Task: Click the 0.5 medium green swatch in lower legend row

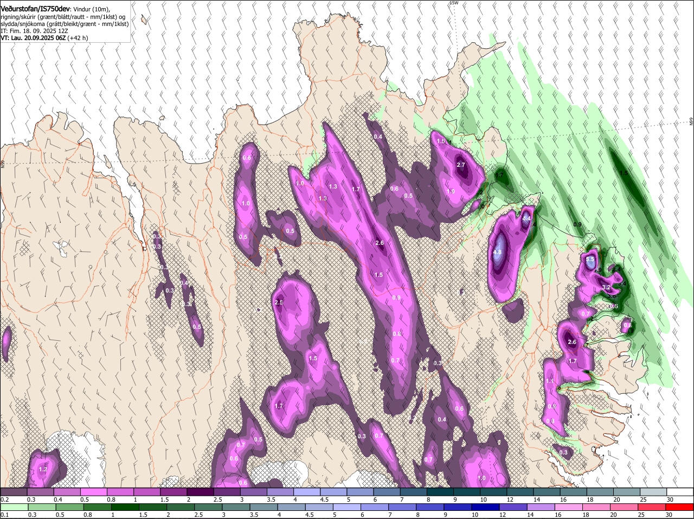Action: click(70, 508)
